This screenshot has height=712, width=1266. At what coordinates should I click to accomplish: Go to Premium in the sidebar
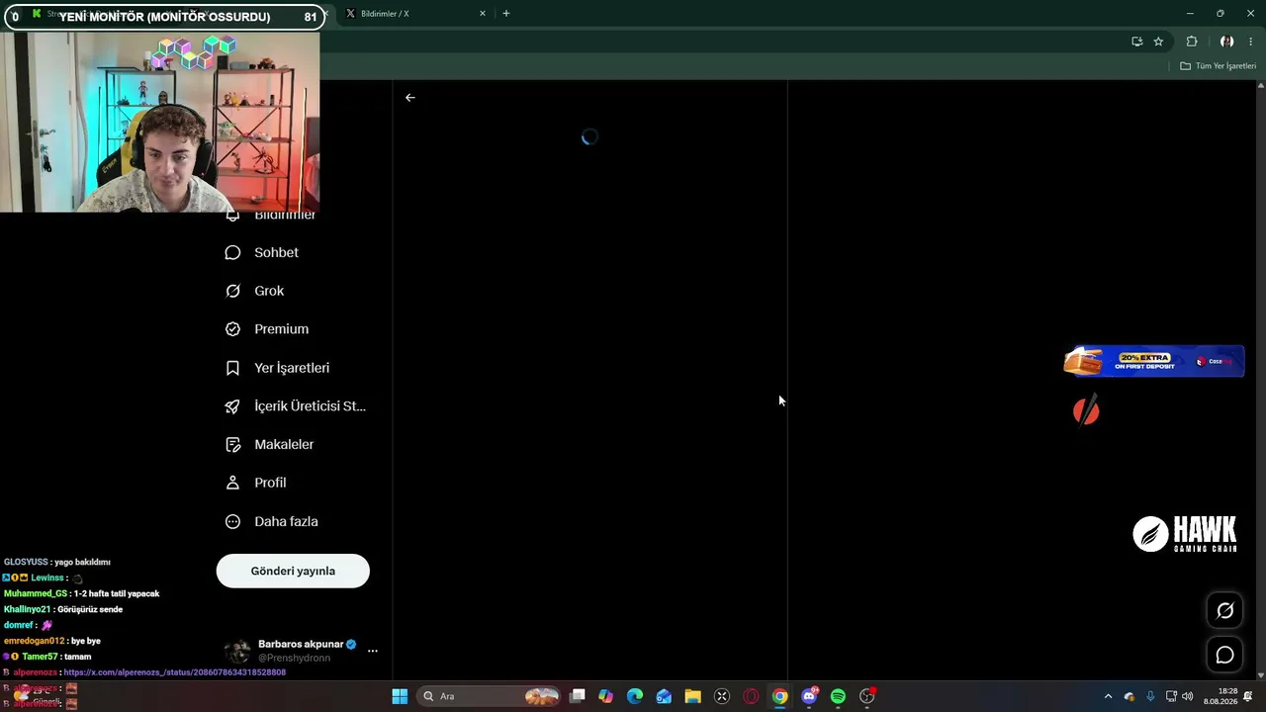click(281, 329)
